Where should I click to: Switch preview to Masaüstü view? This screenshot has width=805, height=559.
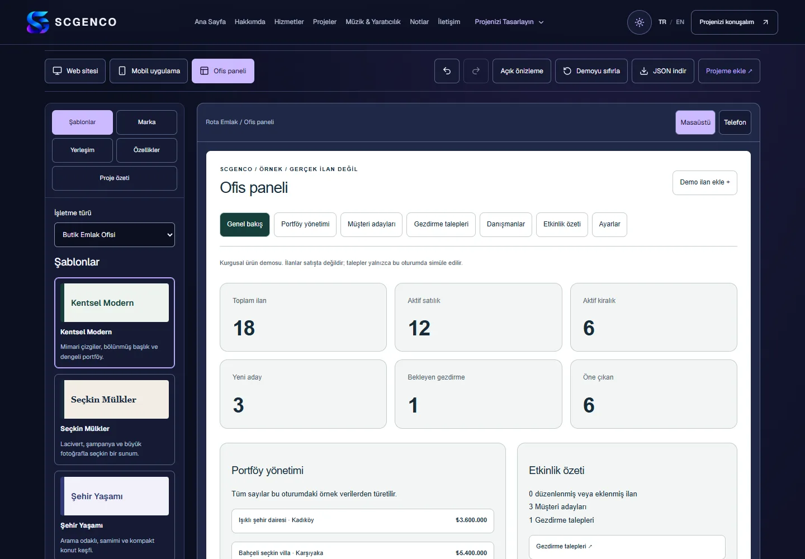[695, 122]
